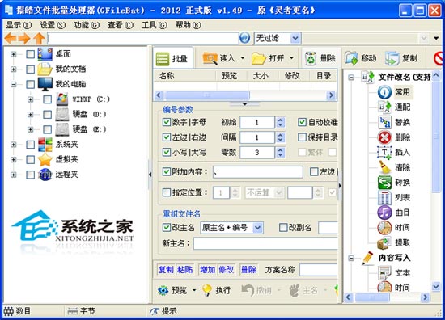Open the 功能 menu
The image size is (445, 320).
[87, 25]
